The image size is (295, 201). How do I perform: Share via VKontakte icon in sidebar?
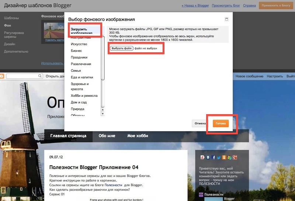(x=208, y=157)
